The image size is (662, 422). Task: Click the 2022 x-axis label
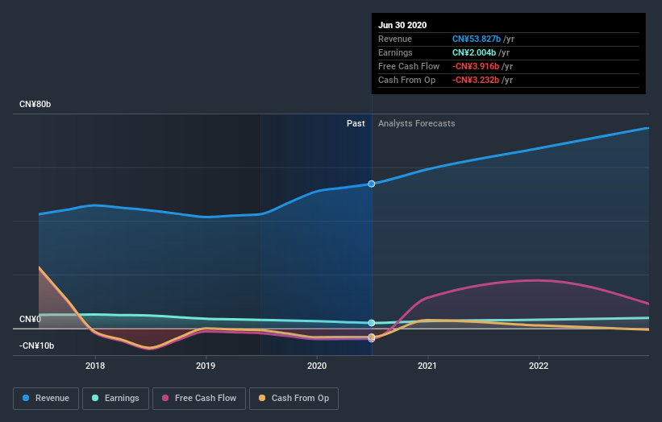click(539, 366)
